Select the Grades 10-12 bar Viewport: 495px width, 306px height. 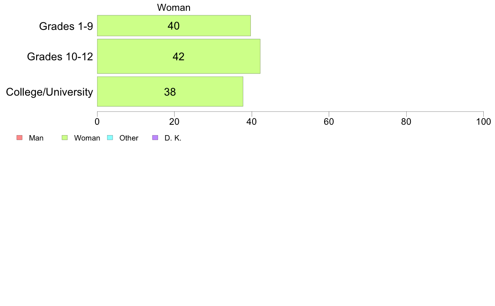click(x=179, y=57)
